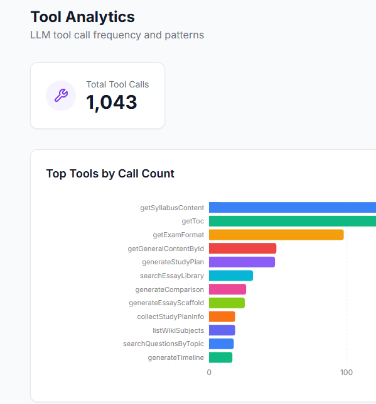Click the lime generateEssayScaffold bar
Screen dimensions: 376x404
pos(227,303)
